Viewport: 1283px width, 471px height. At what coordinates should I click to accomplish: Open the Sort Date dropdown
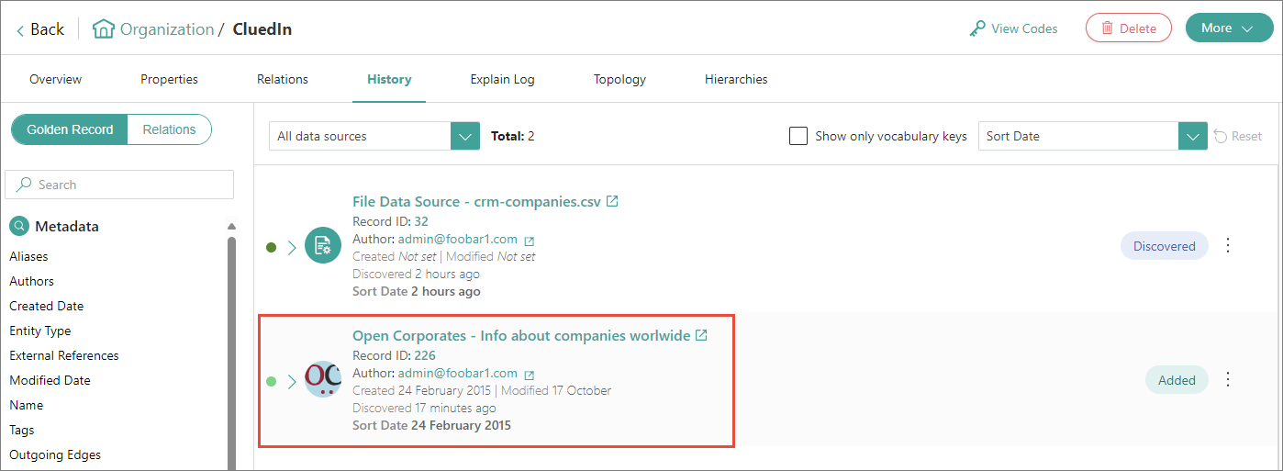(x=1192, y=136)
